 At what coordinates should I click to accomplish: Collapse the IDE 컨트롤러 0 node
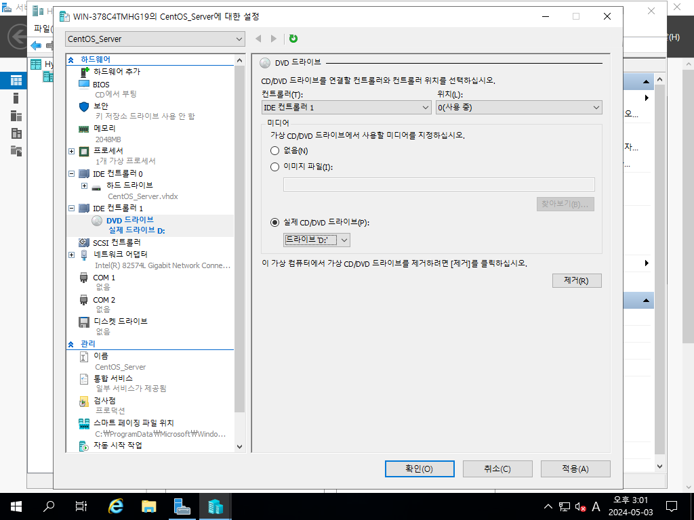(72, 174)
